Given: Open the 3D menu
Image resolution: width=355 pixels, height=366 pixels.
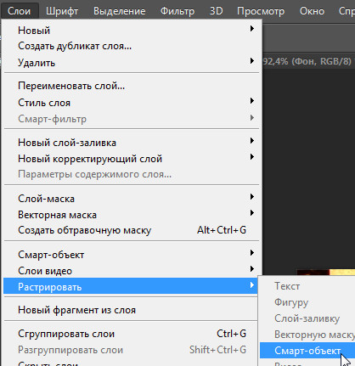Looking at the screenshot, I should [216, 11].
